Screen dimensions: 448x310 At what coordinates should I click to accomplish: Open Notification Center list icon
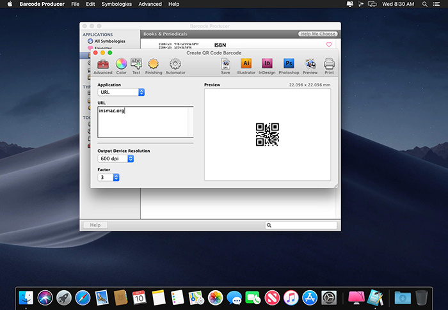(436, 4)
